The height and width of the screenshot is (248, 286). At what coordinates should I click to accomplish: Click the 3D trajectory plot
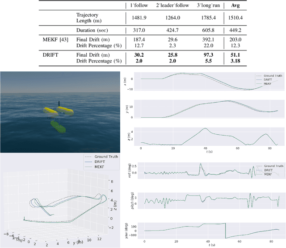(60, 201)
